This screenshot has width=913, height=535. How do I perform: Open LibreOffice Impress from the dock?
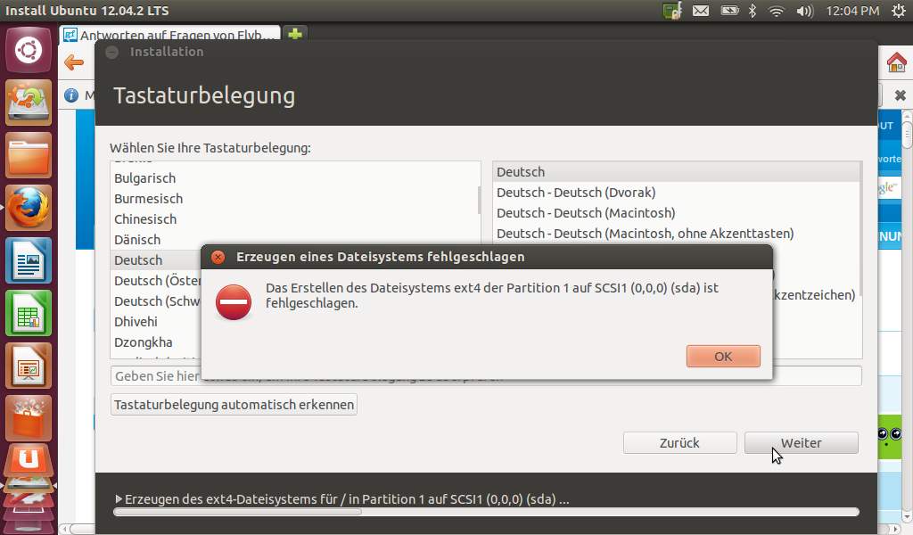[x=28, y=366]
